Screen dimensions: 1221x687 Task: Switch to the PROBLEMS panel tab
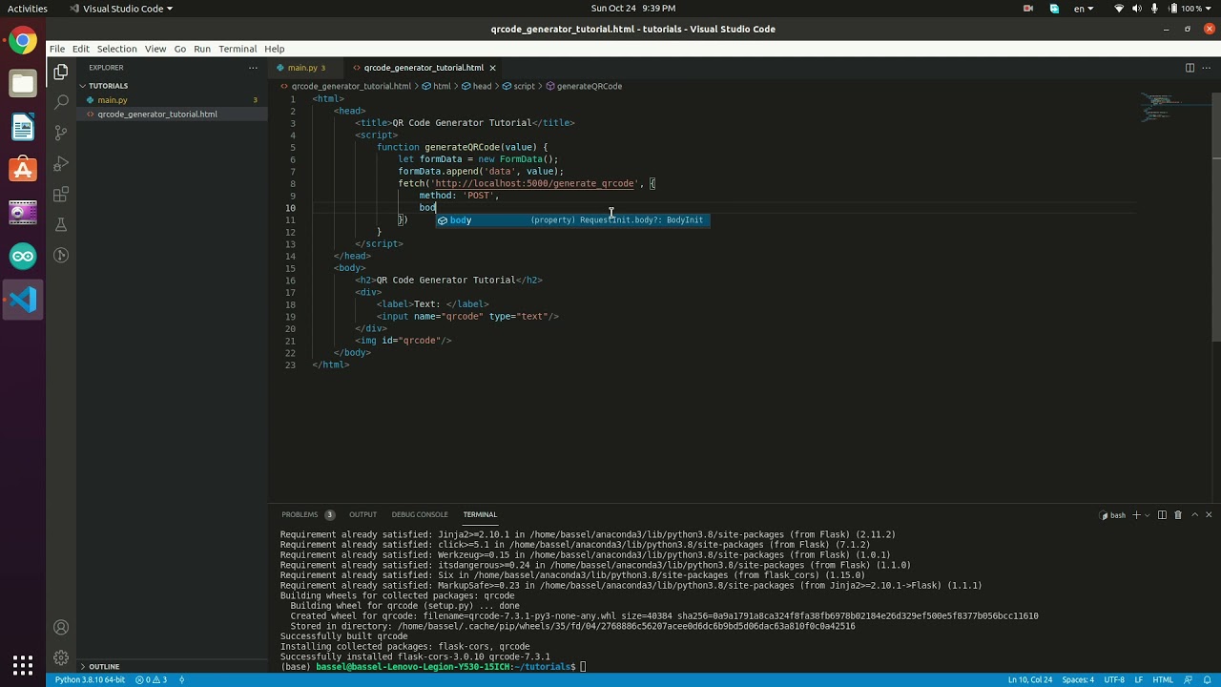tap(307, 514)
